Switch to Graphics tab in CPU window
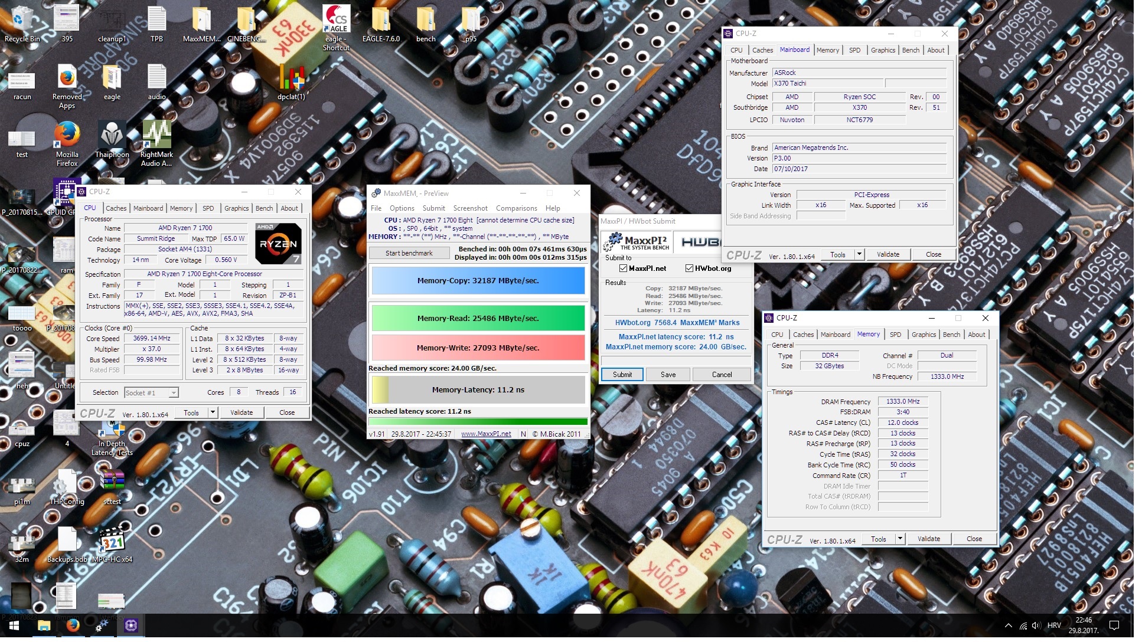The width and height of the screenshot is (1142, 642). [236, 209]
